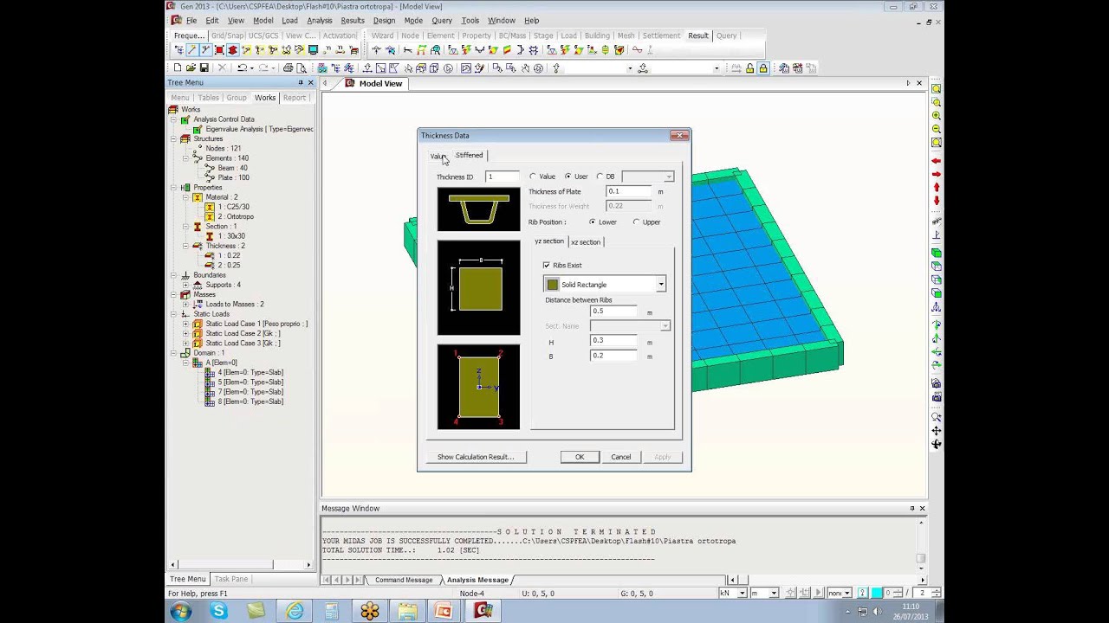Click the New Project icon in toolbar
This screenshot has height=623, width=1109.
[x=178, y=67]
